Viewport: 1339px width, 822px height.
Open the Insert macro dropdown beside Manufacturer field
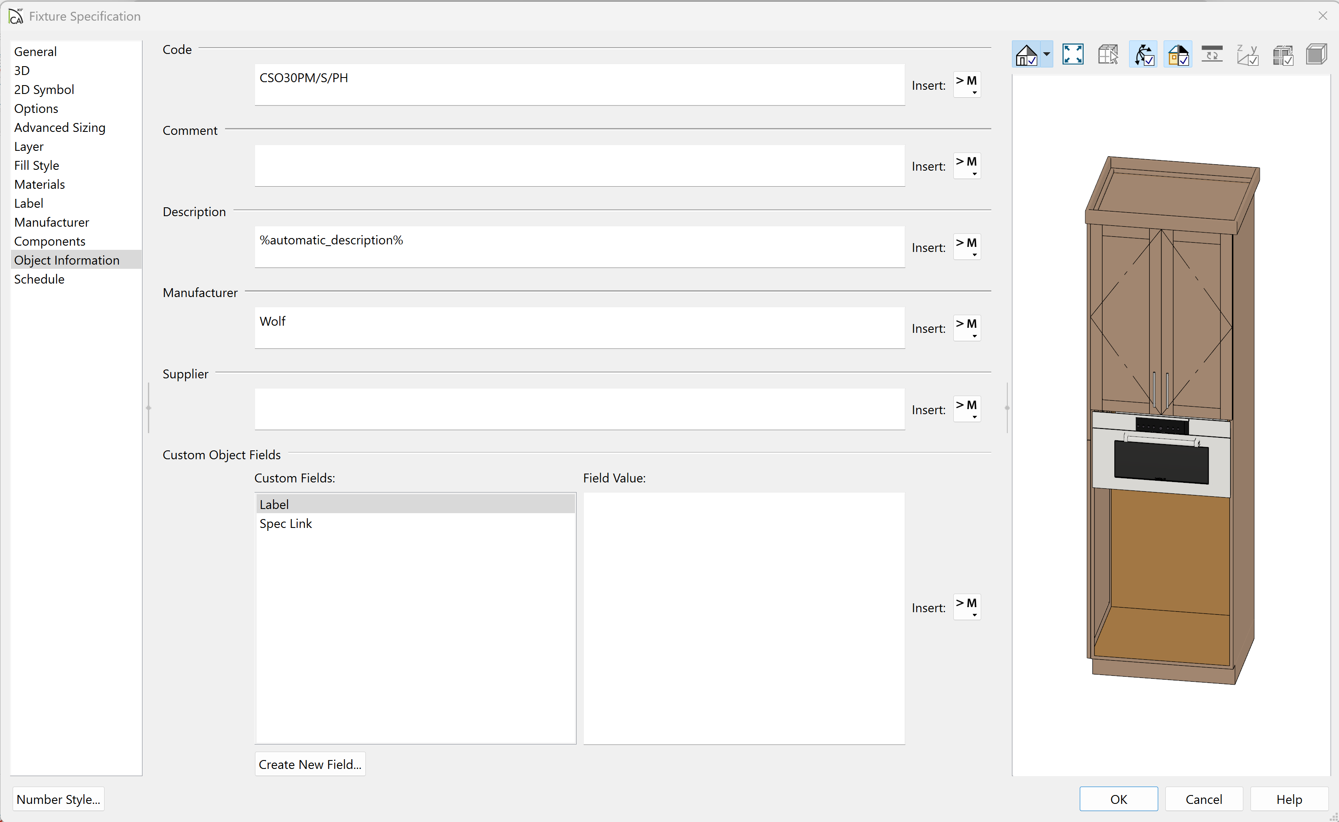coord(967,328)
